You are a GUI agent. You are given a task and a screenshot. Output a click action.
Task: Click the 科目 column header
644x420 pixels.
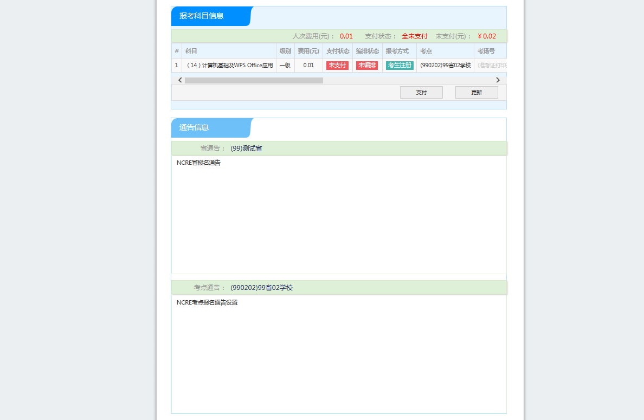[x=191, y=51]
